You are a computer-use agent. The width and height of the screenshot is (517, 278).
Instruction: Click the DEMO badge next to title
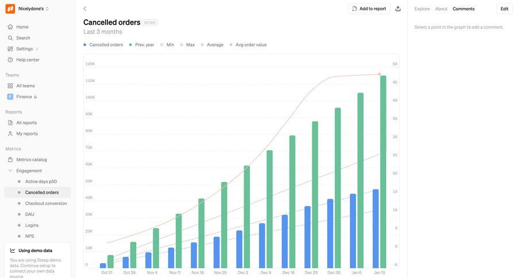click(x=150, y=22)
